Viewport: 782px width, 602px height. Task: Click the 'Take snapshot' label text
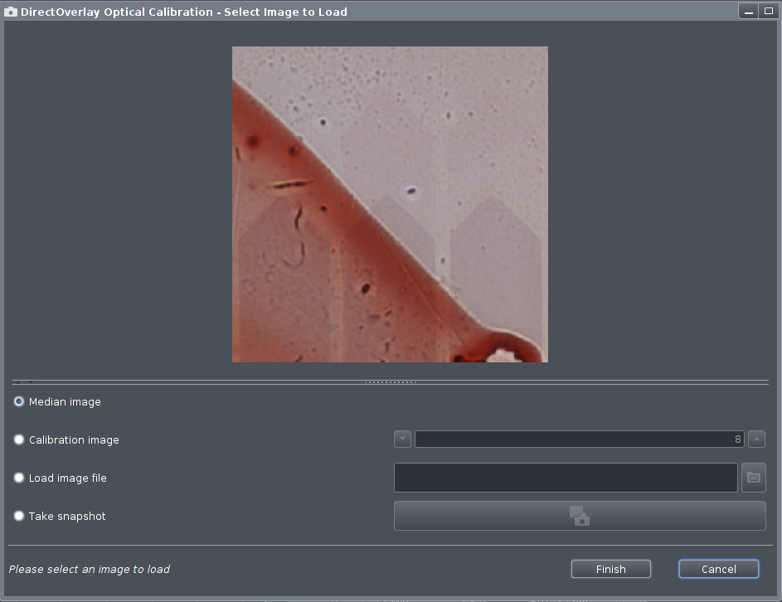point(67,517)
